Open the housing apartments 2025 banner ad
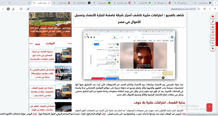 tap(50, 25)
